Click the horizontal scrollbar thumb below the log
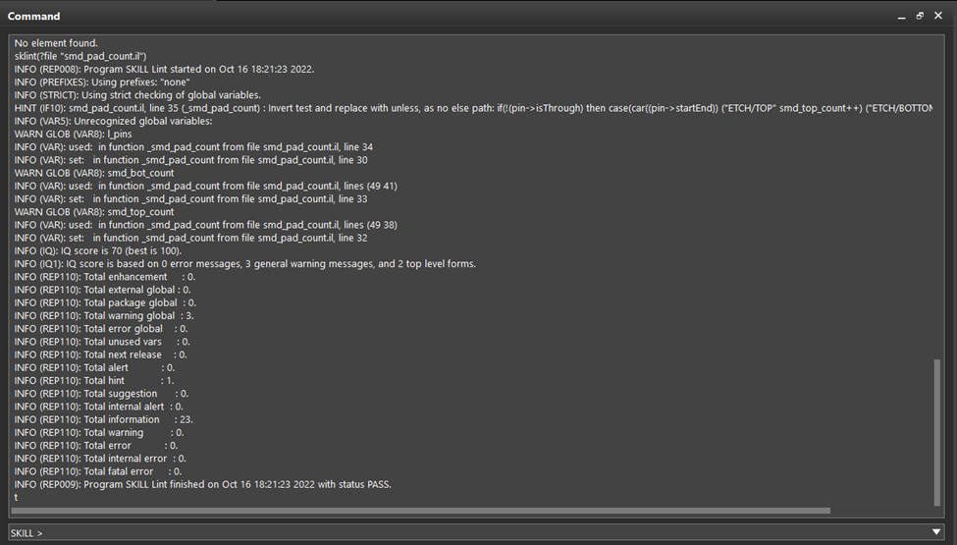957x545 pixels. 420,511
